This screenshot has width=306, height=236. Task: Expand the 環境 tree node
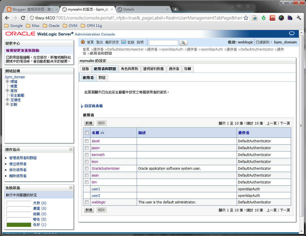[x=7, y=81]
